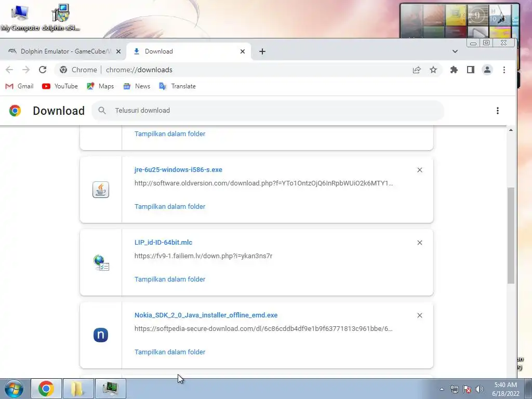The image size is (532, 399).
Task: Select My Computer desktop icon
Action: click(20, 18)
